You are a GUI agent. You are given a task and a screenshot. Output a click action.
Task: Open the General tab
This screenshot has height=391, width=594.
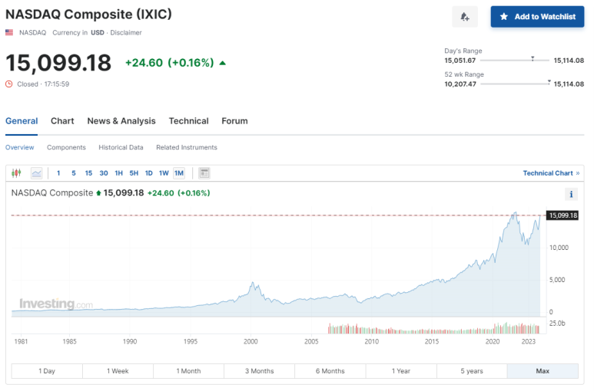(x=22, y=121)
